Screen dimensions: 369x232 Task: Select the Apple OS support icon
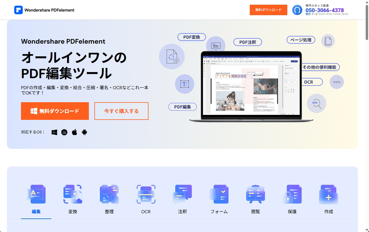coord(74,132)
